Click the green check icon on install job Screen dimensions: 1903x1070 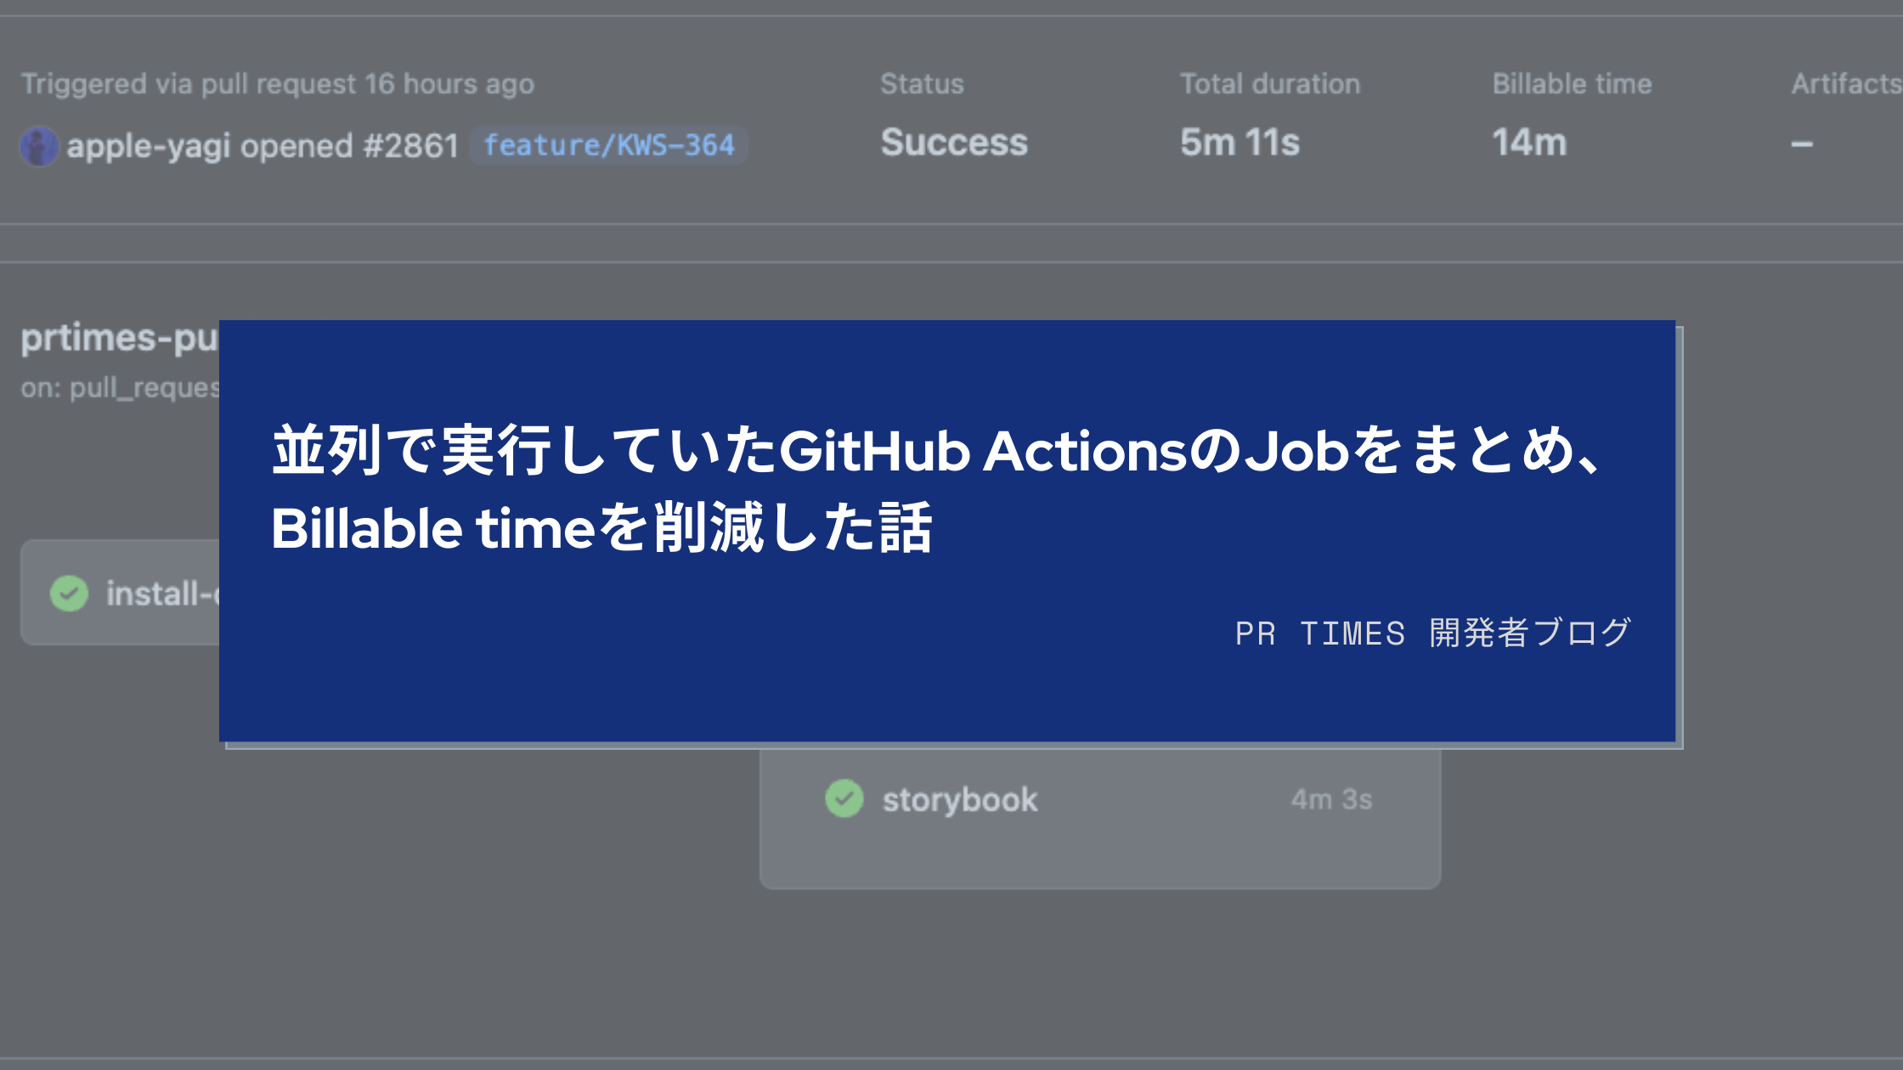pos(69,594)
